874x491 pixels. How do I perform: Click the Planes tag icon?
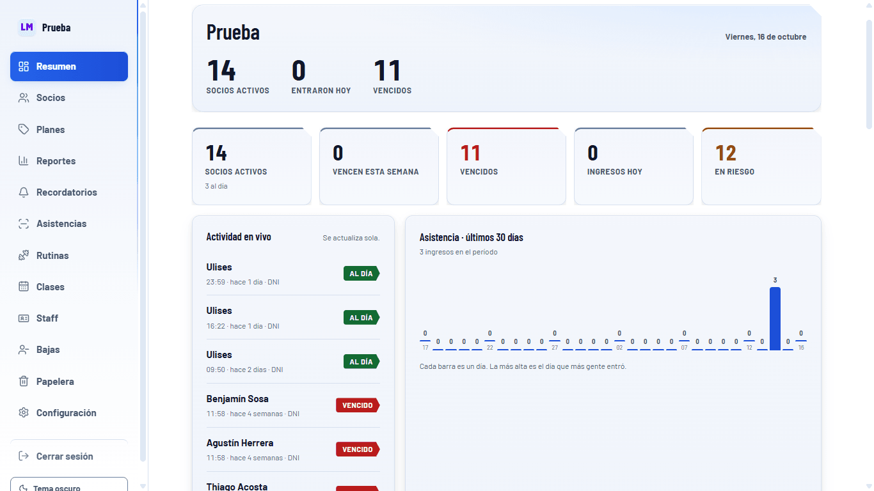pyautogui.click(x=24, y=130)
